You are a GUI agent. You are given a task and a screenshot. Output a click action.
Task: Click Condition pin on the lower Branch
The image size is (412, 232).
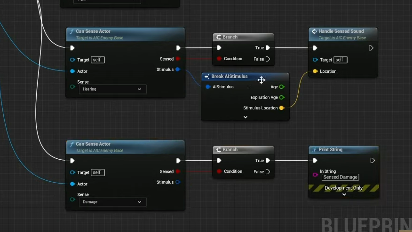(x=219, y=172)
